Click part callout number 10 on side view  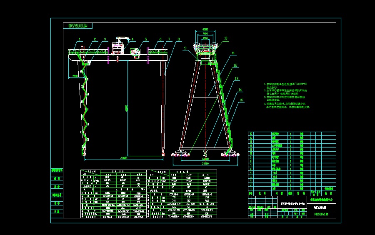(226, 38)
